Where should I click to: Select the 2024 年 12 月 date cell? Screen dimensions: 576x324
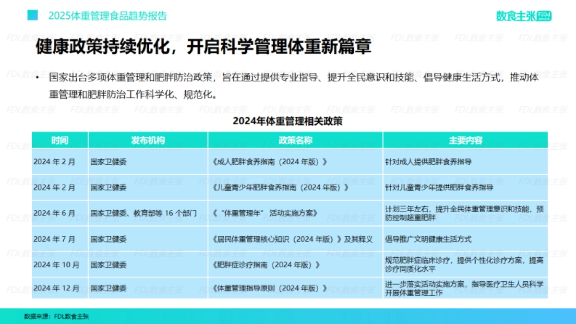[x=55, y=288]
